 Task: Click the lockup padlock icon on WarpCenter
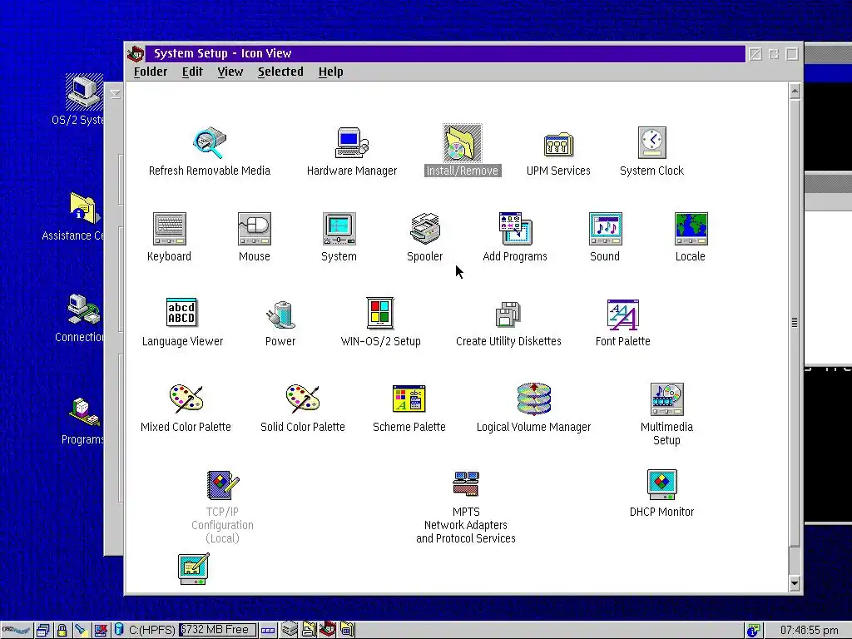(x=62, y=631)
